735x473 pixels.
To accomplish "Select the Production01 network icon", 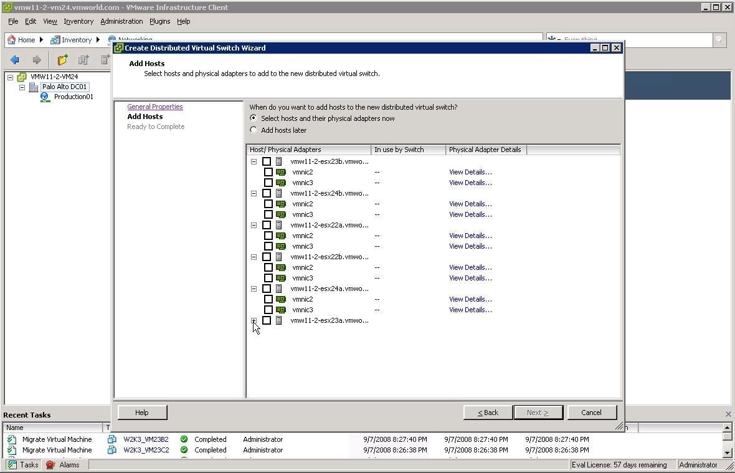I will pos(45,97).
